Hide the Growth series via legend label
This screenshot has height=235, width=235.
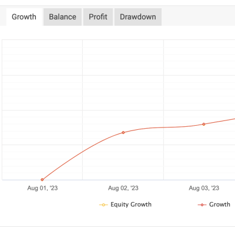[x=220, y=204]
